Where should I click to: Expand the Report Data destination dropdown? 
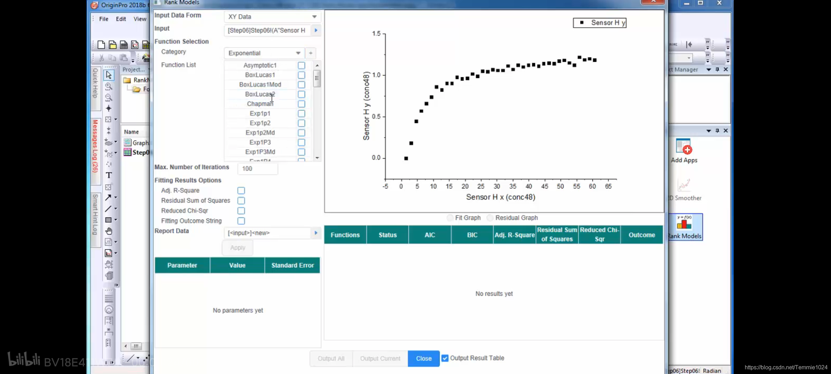[316, 233]
